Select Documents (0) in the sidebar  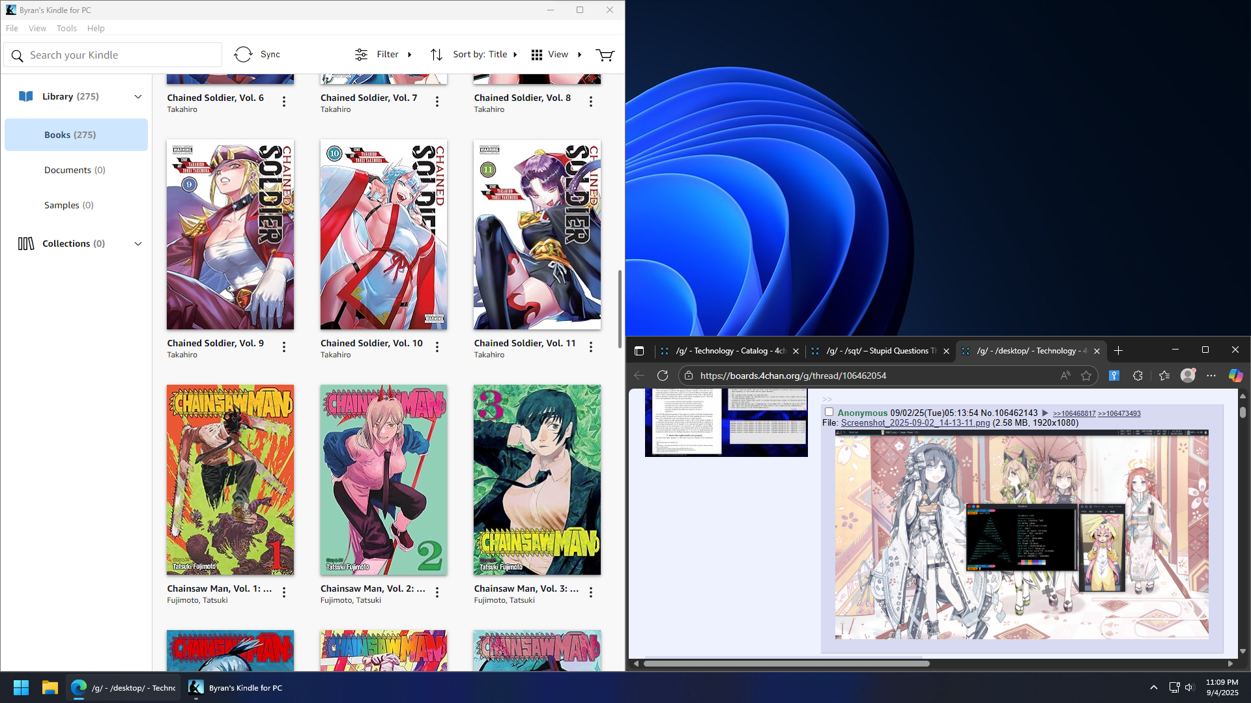click(74, 170)
